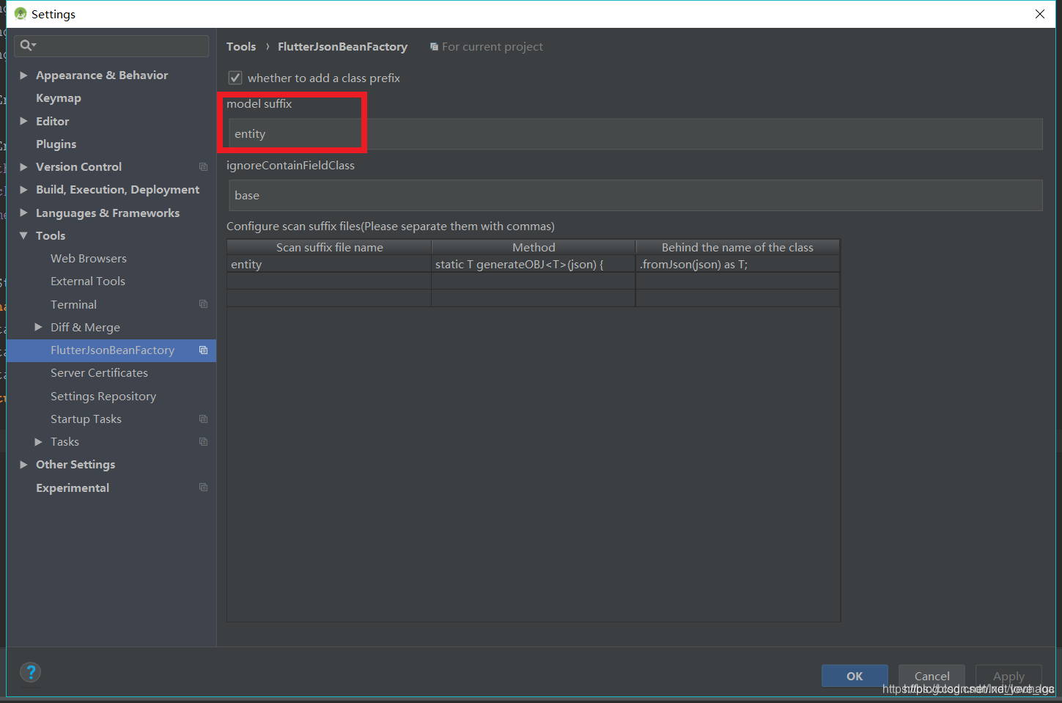Click project-level icon beside Experimental
Screen dimensions: 1062x703
(203, 487)
